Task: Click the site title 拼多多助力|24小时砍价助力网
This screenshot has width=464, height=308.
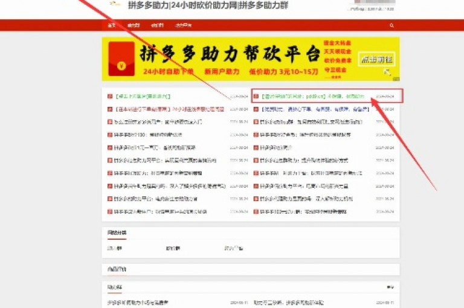Action: (208, 5)
